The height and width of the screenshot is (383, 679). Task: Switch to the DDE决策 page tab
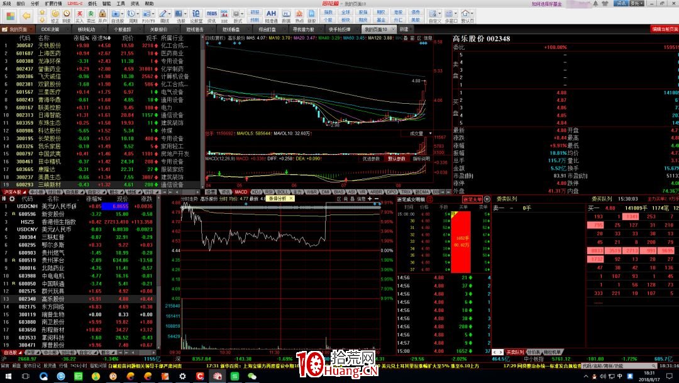[50, 29]
